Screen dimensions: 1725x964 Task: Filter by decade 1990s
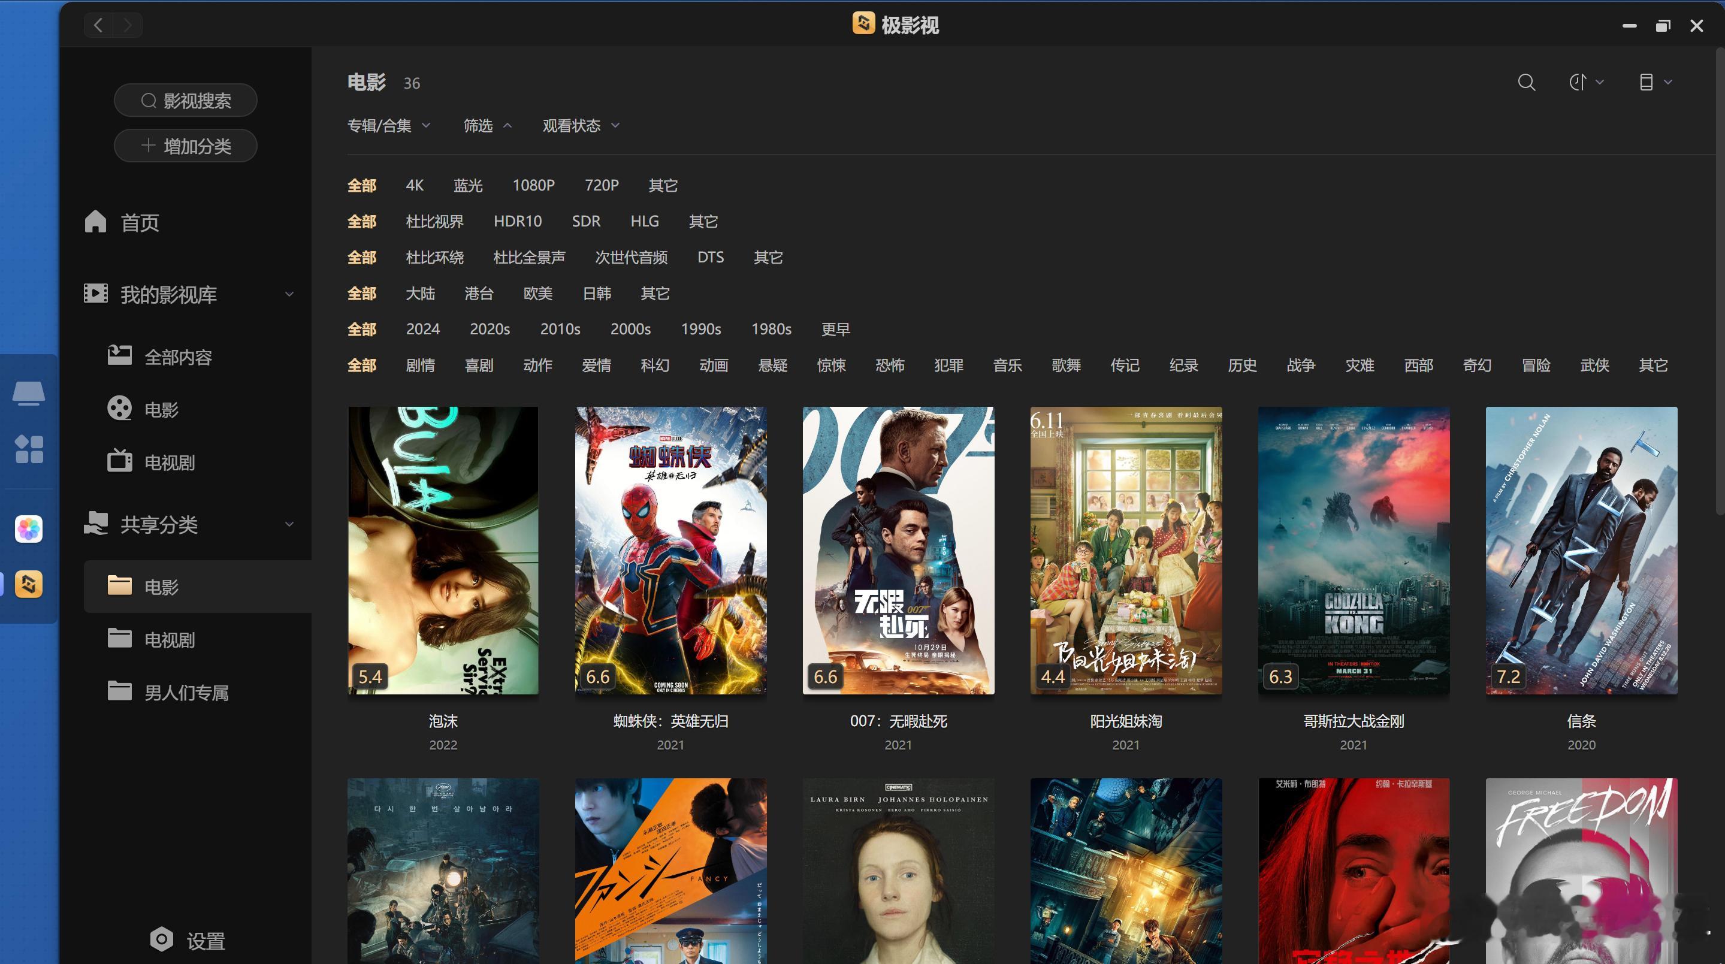click(700, 330)
